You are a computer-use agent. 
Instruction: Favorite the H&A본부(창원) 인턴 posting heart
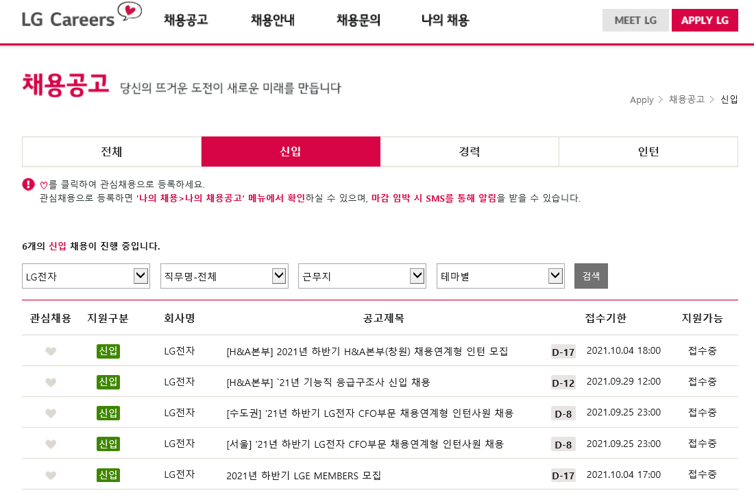click(51, 352)
